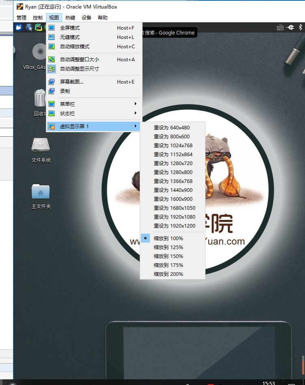Click the 菜单栏 menu bar icon
The image size is (305, 385).
point(51,104)
